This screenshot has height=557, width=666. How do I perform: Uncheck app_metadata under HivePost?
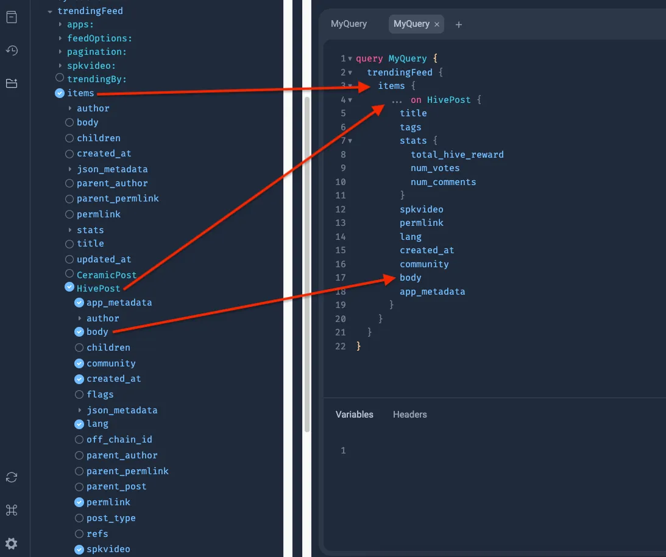click(x=79, y=303)
